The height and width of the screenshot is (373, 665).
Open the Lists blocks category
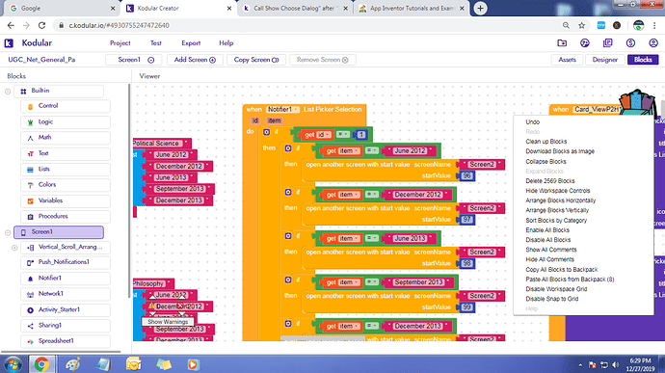(66, 169)
